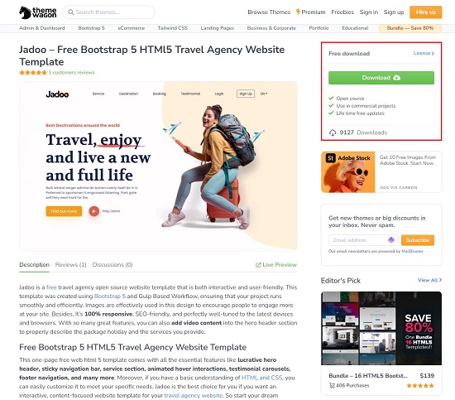
Task: Open the EN language dropdown in preview
Action: (263, 94)
